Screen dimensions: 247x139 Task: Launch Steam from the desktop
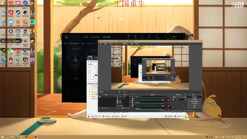(18, 13)
